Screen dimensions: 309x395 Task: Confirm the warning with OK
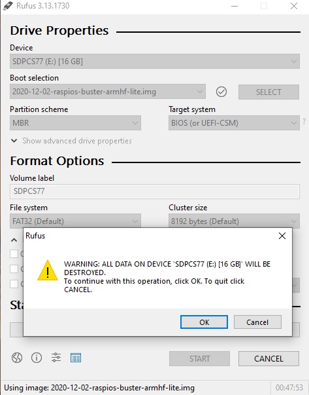click(x=204, y=322)
